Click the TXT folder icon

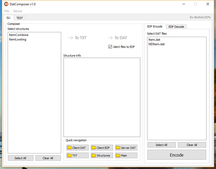pos(69,155)
